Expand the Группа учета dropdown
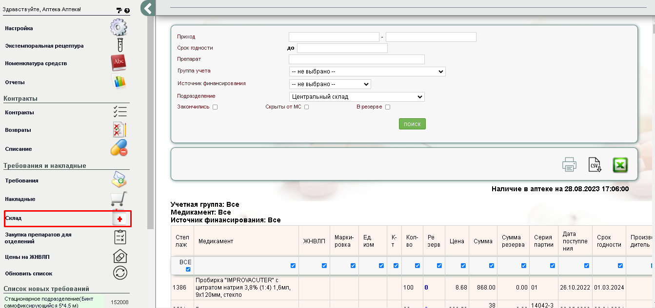The width and height of the screenshot is (655, 308). [367, 72]
